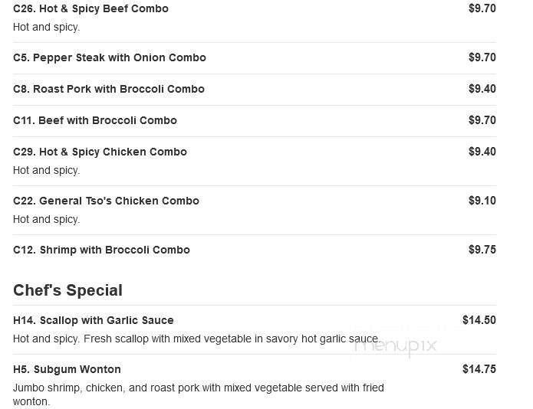
Task: Click the scallop garlic sauce description text
Action: coord(196,339)
